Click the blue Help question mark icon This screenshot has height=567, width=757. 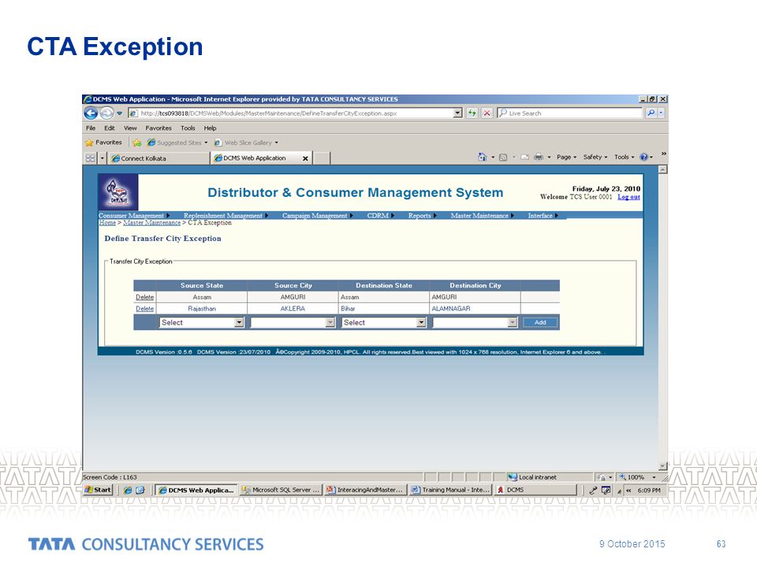click(643, 157)
